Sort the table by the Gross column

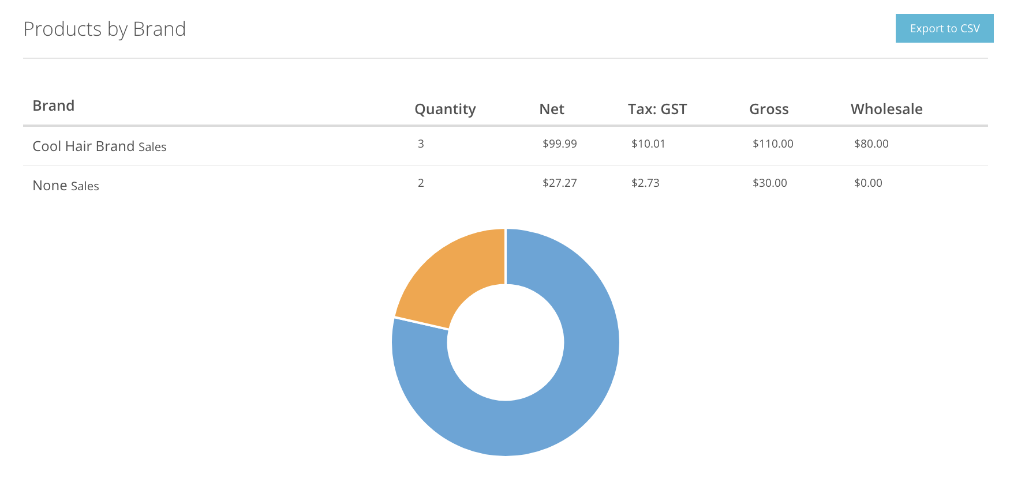click(769, 109)
